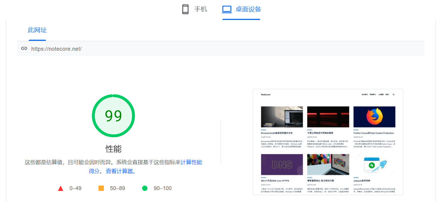Switch to the 手机 tab
The width and height of the screenshot is (440, 202).
(x=195, y=9)
